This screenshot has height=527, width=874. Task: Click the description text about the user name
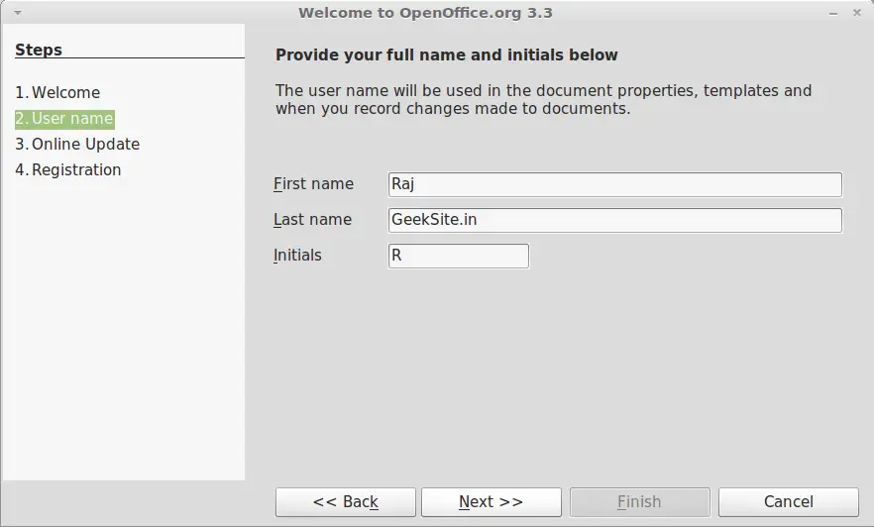point(543,99)
